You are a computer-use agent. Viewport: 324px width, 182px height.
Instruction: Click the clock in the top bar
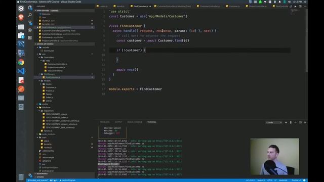pos(298,2)
